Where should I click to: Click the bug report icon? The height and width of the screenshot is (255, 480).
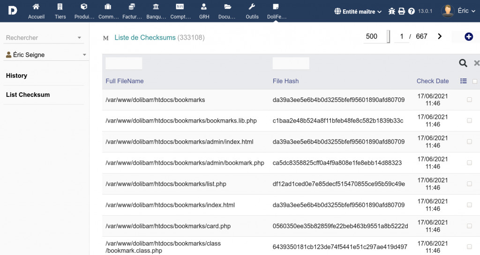[392, 11]
